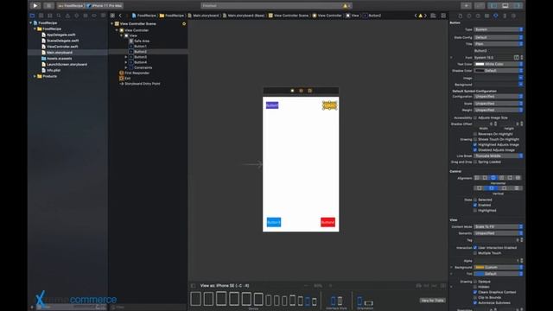This screenshot has width=553, height=311.
Task: Collapse the View Controller Scene disclosure triangle
Action: click(112, 23)
